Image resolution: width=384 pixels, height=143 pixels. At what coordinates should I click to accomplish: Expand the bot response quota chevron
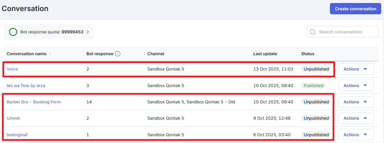click(88, 32)
